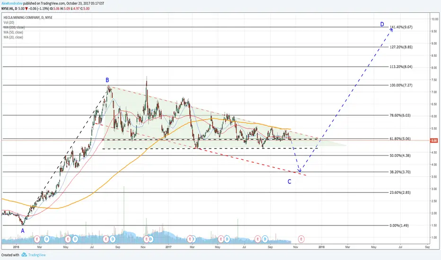Click the 2017 label on time axis
Image resolution: width=441 pixels, height=260 pixels.
pyautogui.click(x=168, y=247)
